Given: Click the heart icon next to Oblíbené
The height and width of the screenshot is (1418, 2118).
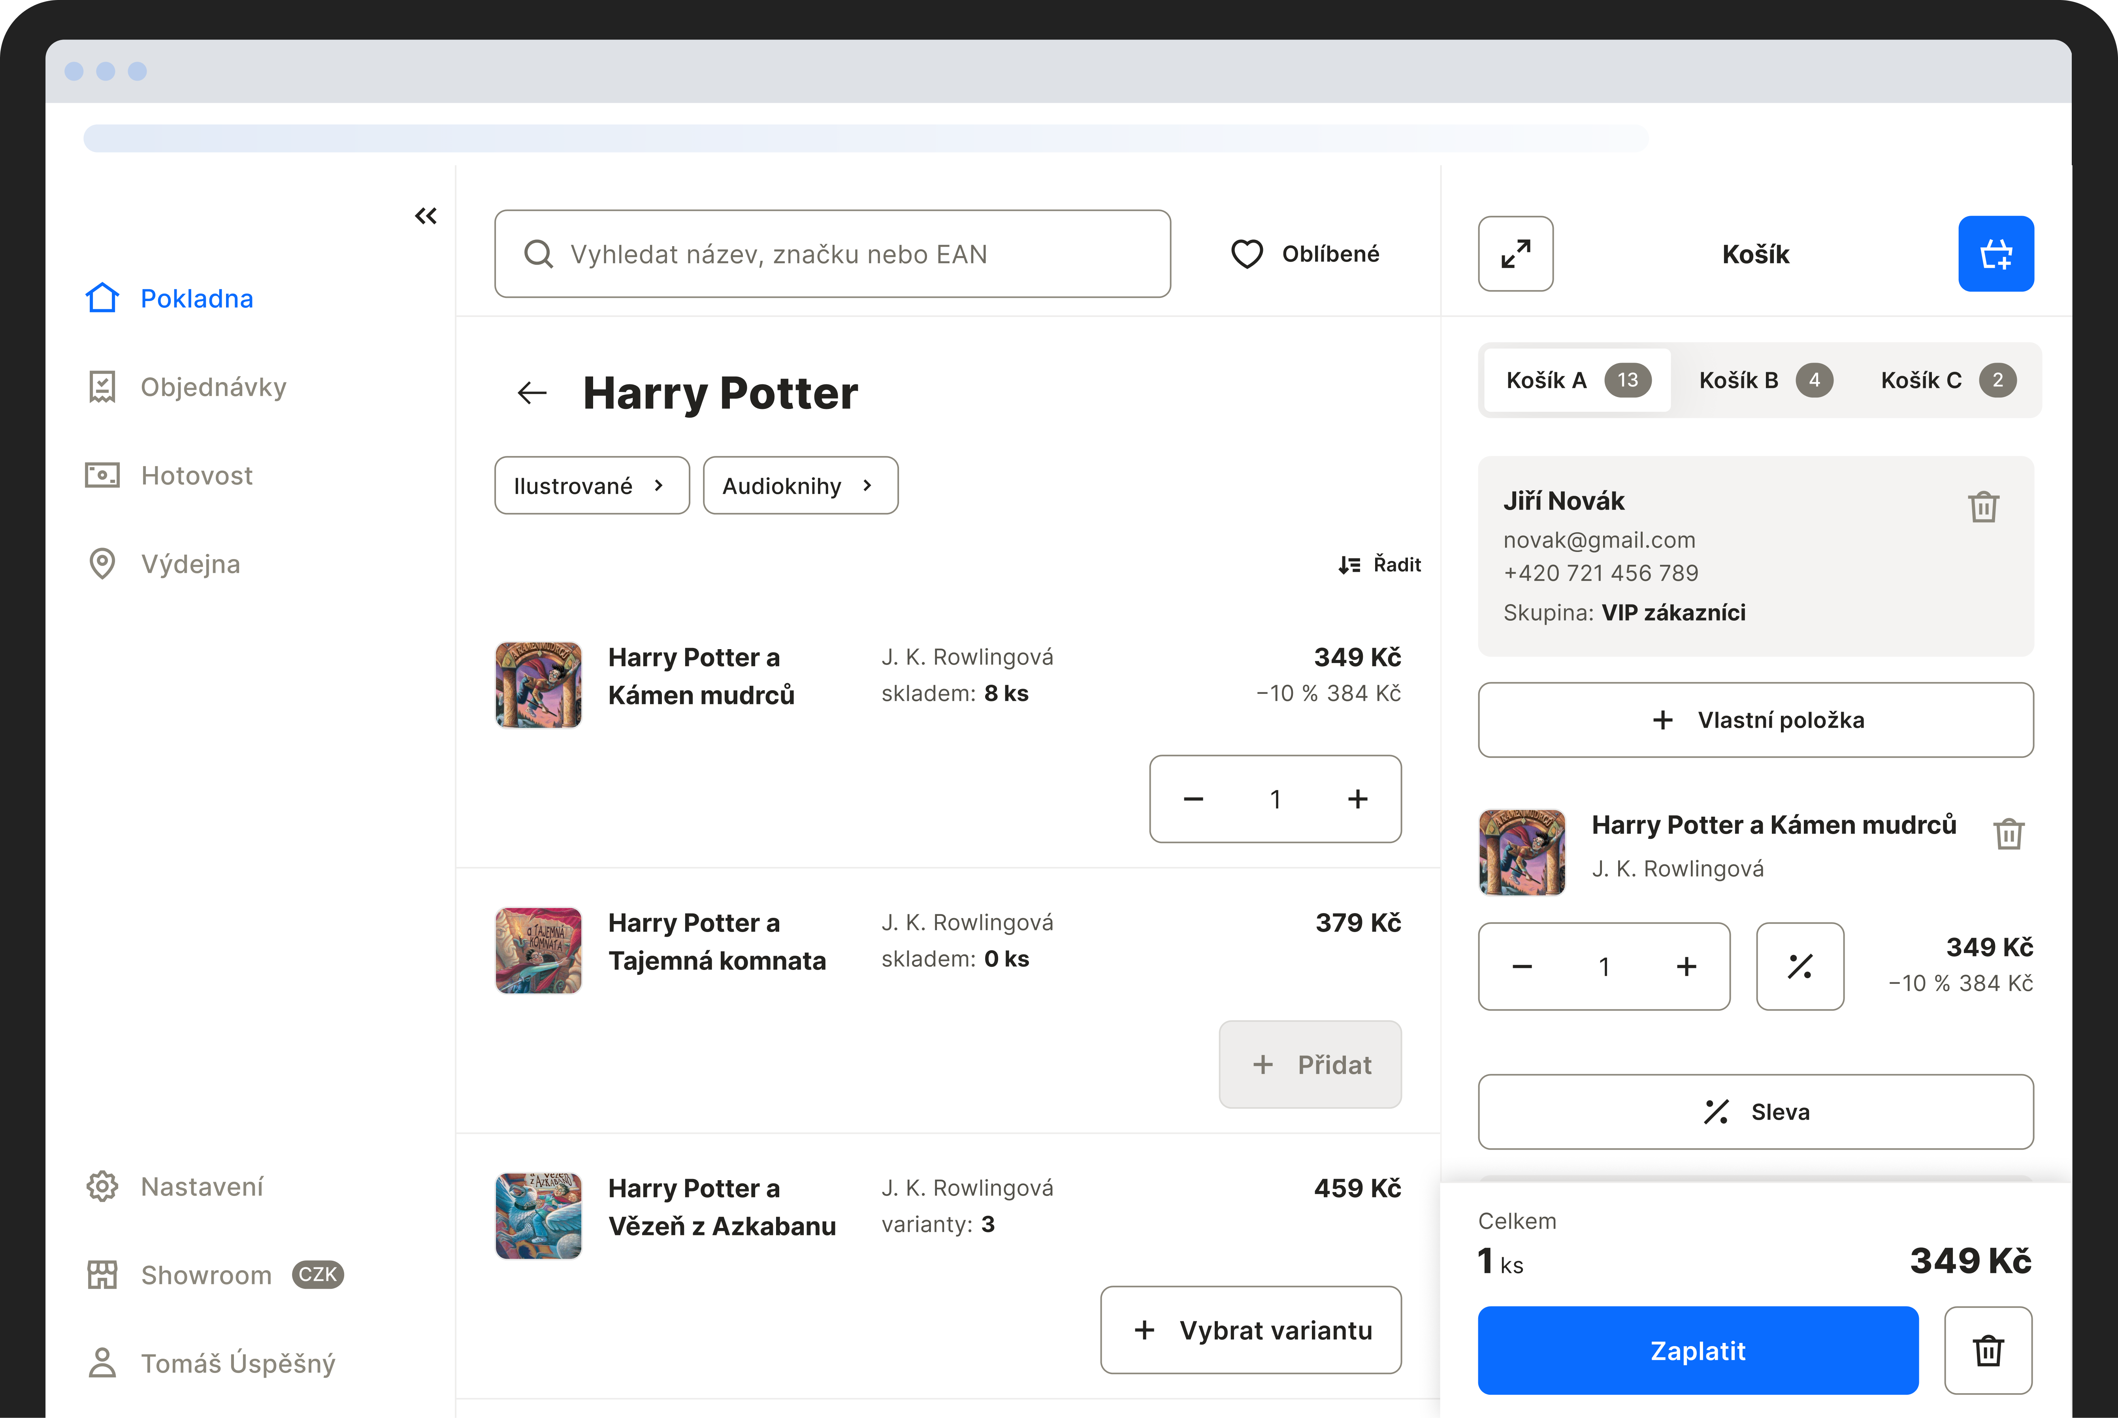Looking at the screenshot, I should coord(1247,254).
